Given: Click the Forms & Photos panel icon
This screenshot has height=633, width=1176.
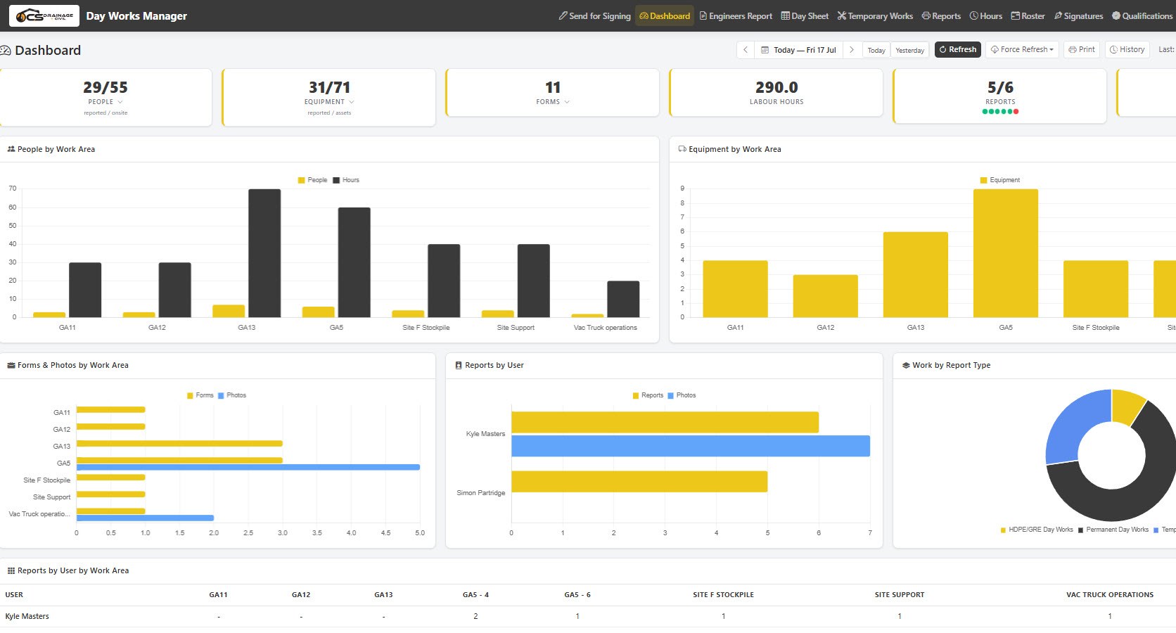Looking at the screenshot, I should [11, 365].
